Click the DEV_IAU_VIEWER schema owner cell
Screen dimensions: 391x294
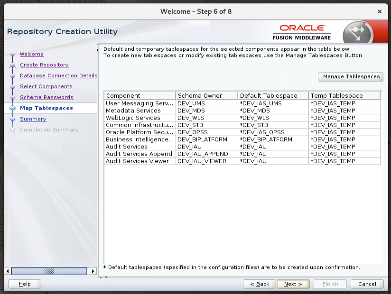click(207, 161)
